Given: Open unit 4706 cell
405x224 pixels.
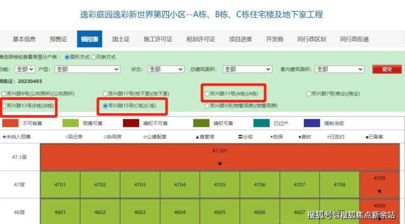Looking at the screenshot, I should click(259, 185).
